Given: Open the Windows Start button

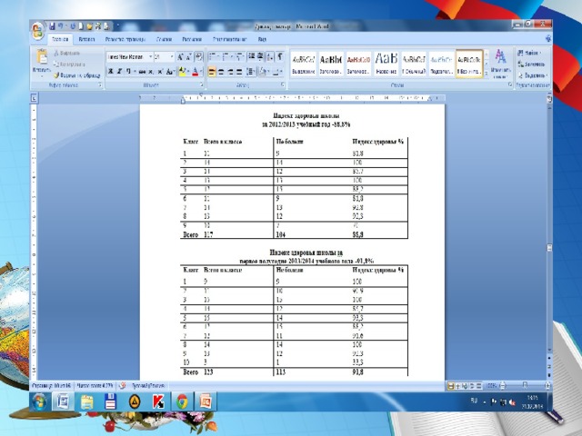Looking at the screenshot, I should pyautogui.click(x=39, y=401).
